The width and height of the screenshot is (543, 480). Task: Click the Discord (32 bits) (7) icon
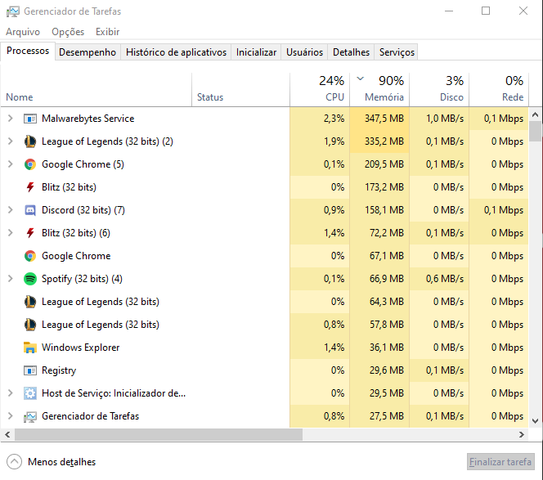point(30,210)
